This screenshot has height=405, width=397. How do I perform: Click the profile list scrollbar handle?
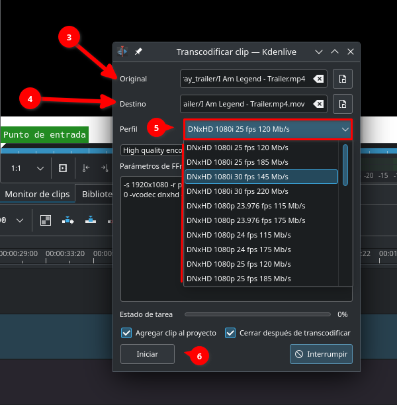[x=345, y=165]
